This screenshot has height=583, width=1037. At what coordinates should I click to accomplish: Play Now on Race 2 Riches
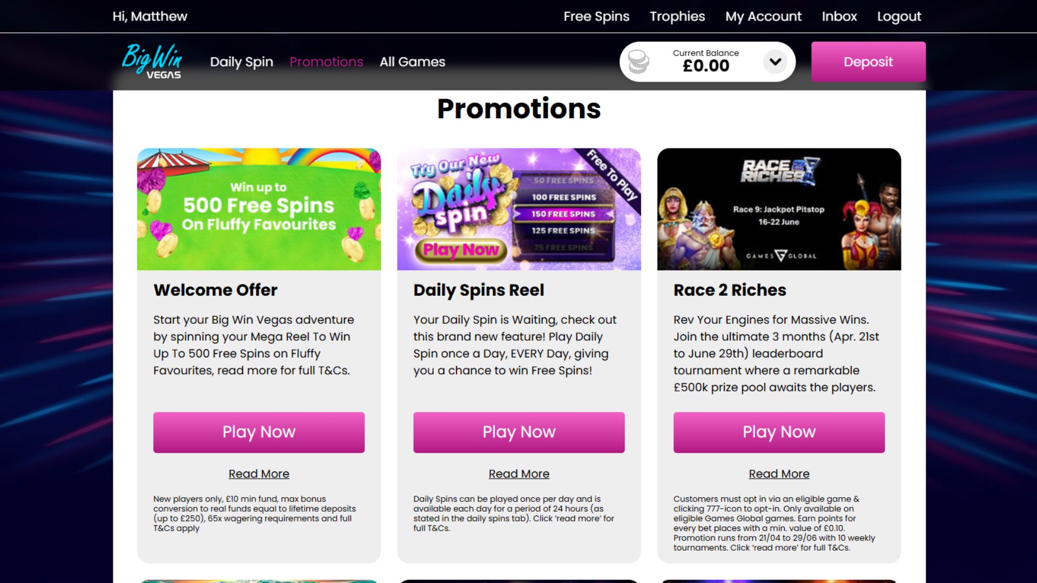click(x=779, y=432)
